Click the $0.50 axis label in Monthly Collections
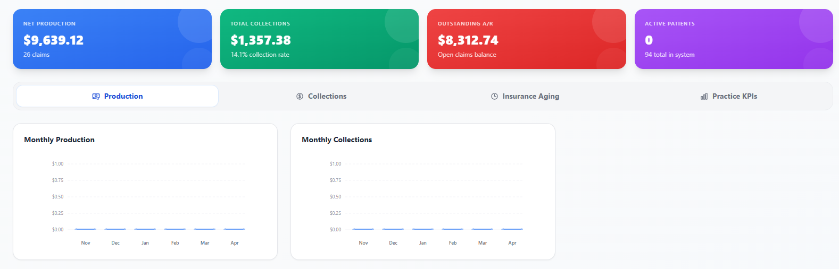The height and width of the screenshot is (269, 839). tap(335, 197)
